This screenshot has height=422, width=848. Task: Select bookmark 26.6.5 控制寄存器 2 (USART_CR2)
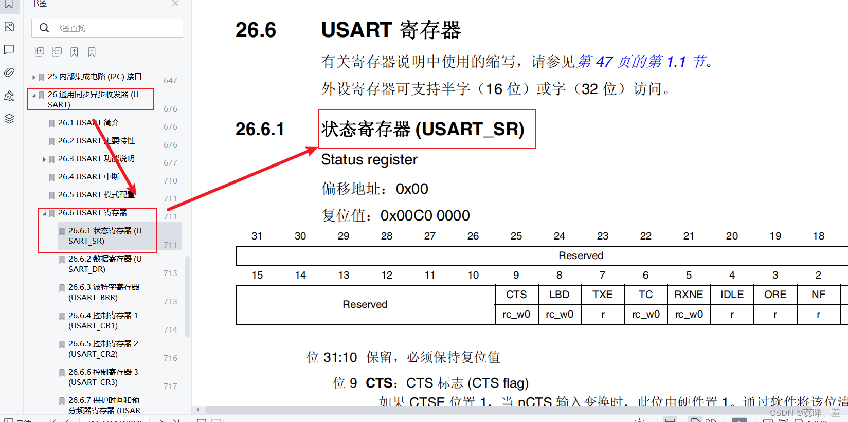(103, 348)
